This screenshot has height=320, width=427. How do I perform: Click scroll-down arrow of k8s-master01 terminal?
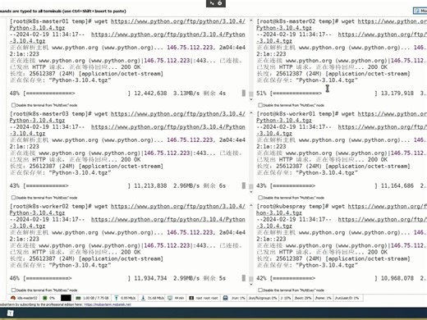click(251, 99)
